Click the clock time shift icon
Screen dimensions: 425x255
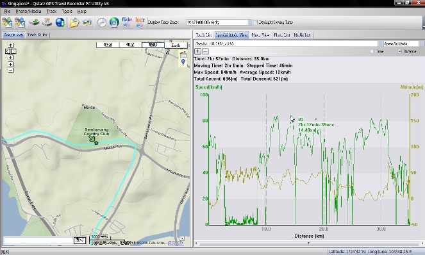(x=102, y=22)
